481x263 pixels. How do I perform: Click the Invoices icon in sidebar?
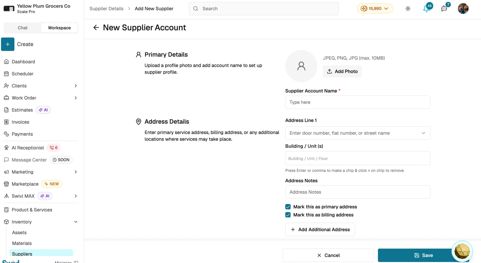7,122
